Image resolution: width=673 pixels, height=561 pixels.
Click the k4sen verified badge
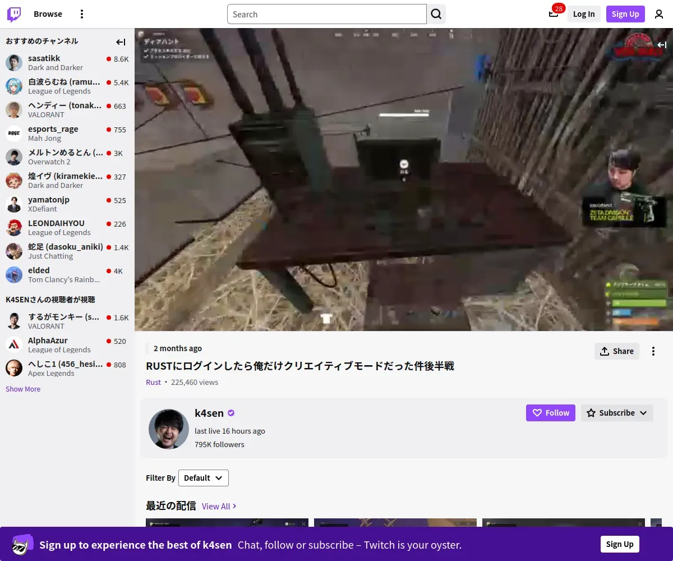(231, 413)
